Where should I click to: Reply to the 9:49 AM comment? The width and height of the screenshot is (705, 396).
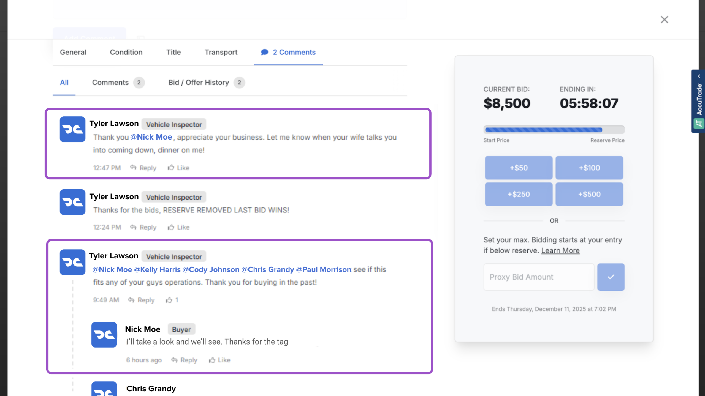click(146, 300)
